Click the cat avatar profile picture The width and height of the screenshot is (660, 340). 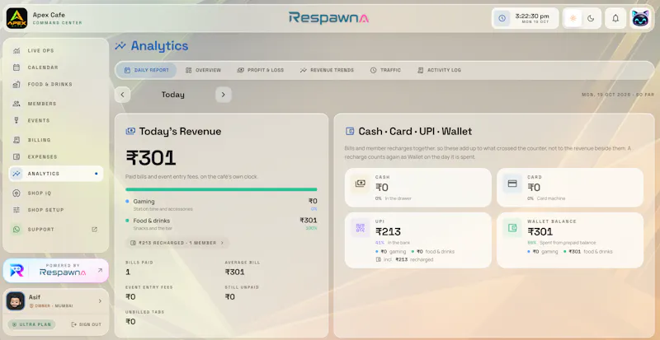pos(640,18)
